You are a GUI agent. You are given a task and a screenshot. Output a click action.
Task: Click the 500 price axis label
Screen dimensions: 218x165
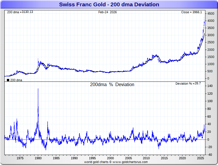tap(210, 71)
